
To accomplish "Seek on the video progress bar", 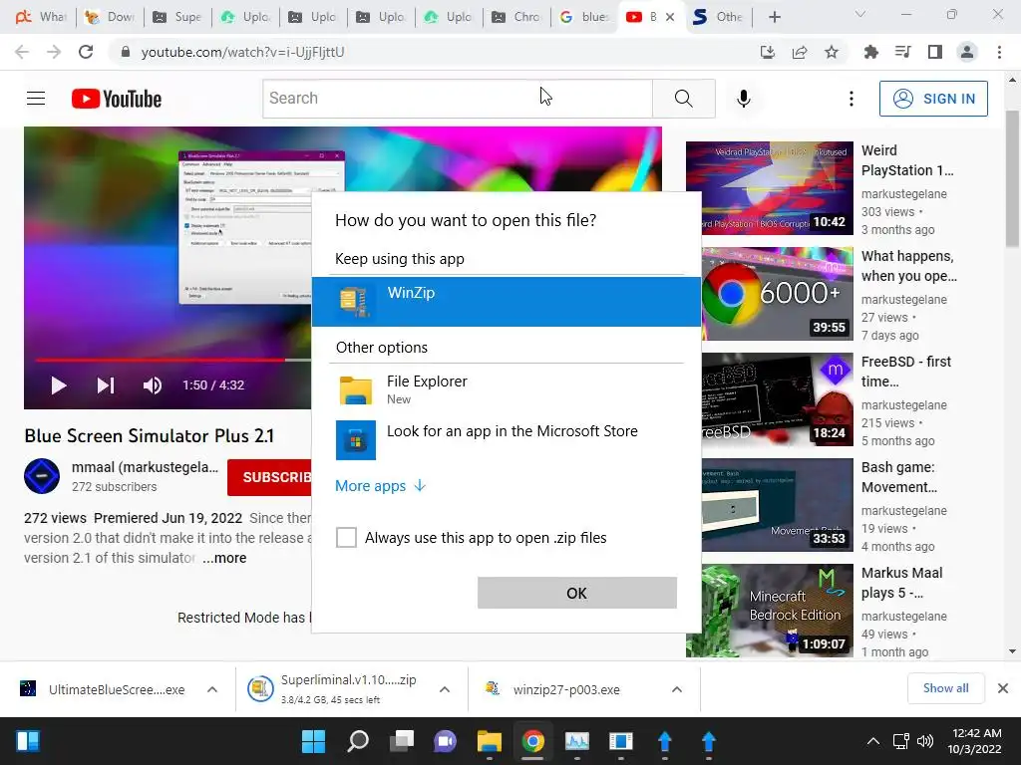I will (172, 360).
